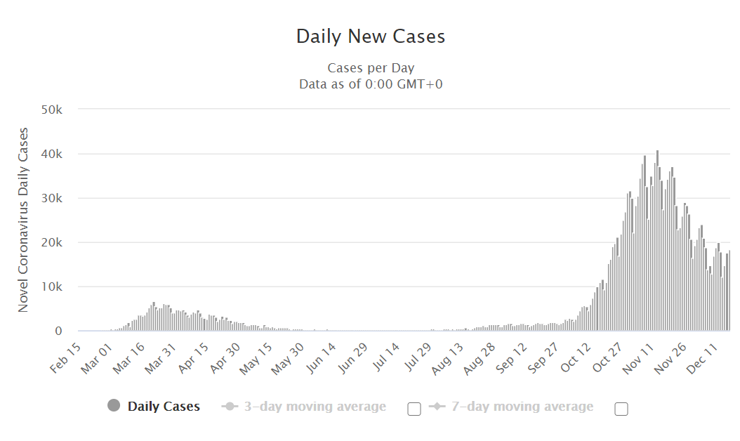Click the Daily Cases gray circle icon
Viewport: 740px width, 441px height.
click(114, 406)
